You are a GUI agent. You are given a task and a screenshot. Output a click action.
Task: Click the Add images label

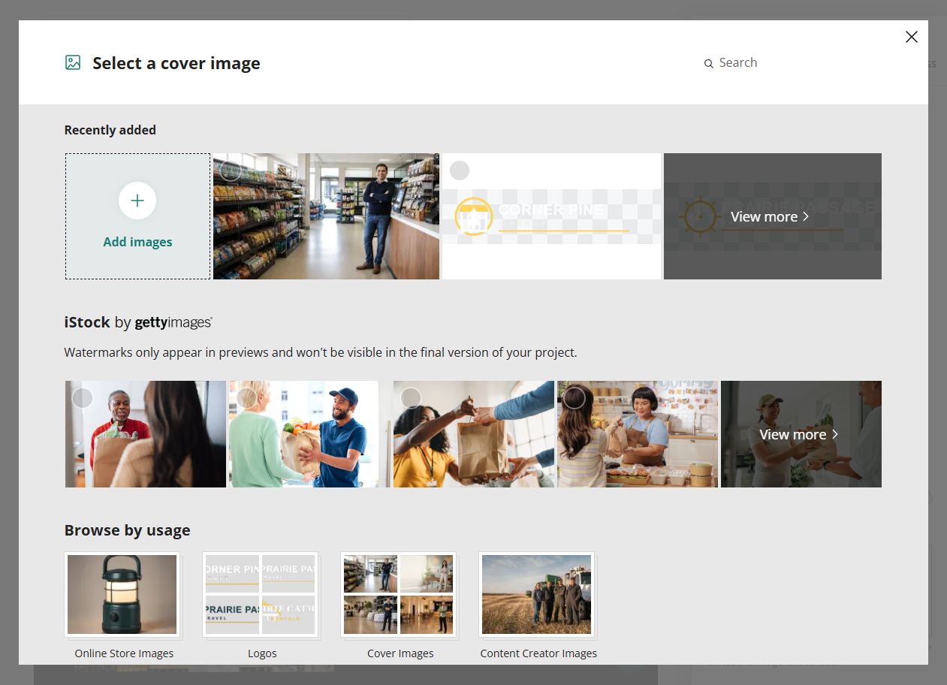pos(137,242)
